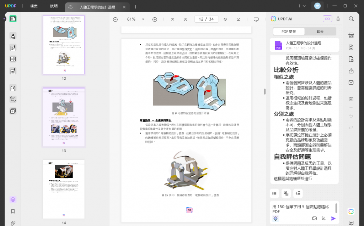Open the Edit PDF tool
The width and height of the screenshot is (364, 226).
(x=13, y=48)
